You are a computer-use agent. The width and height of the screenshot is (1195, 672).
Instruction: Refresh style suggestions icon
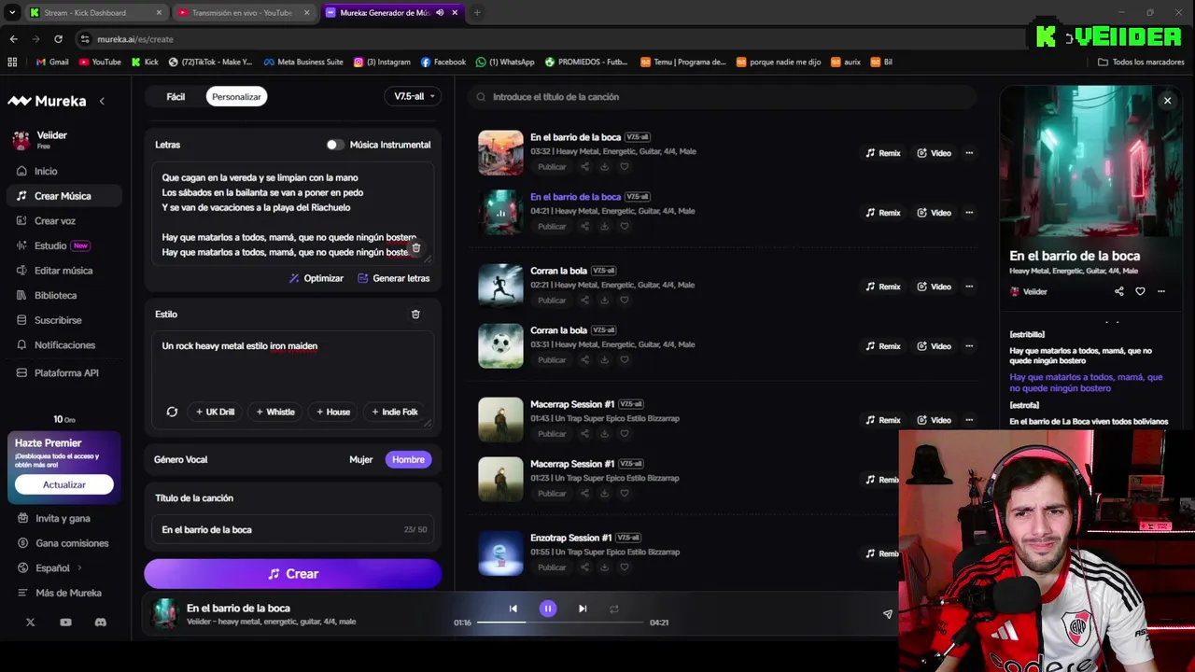click(172, 412)
